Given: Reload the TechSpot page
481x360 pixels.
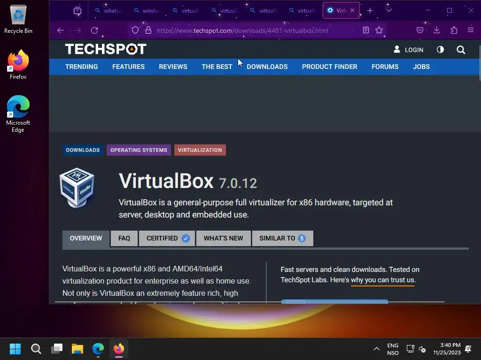Looking at the screenshot, I should (94, 30).
